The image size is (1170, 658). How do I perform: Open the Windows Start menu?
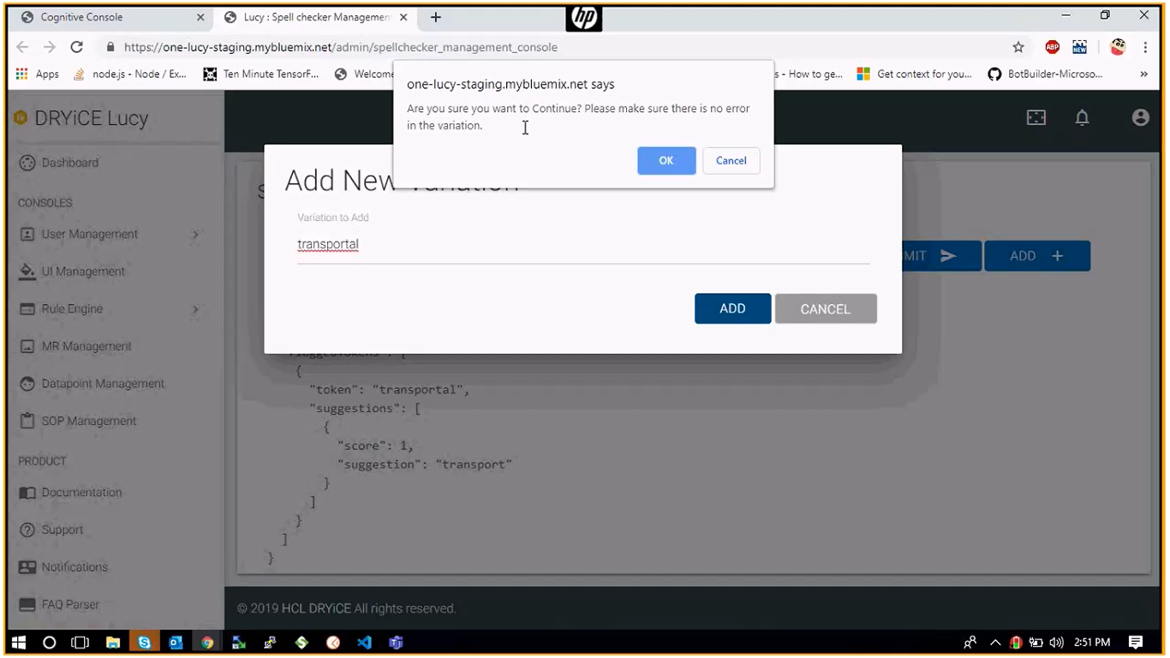click(20, 642)
